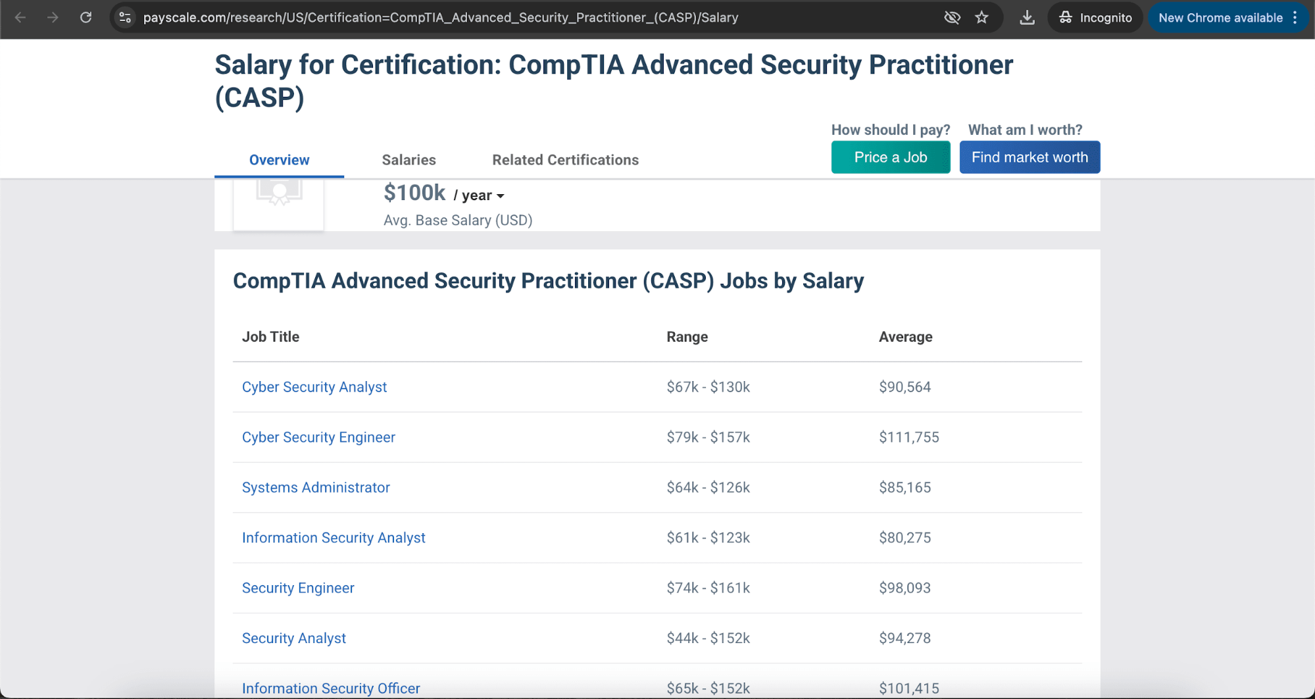The width and height of the screenshot is (1315, 699).
Task: Select the $79k - $157k range cell
Action: [x=708, y=437]
